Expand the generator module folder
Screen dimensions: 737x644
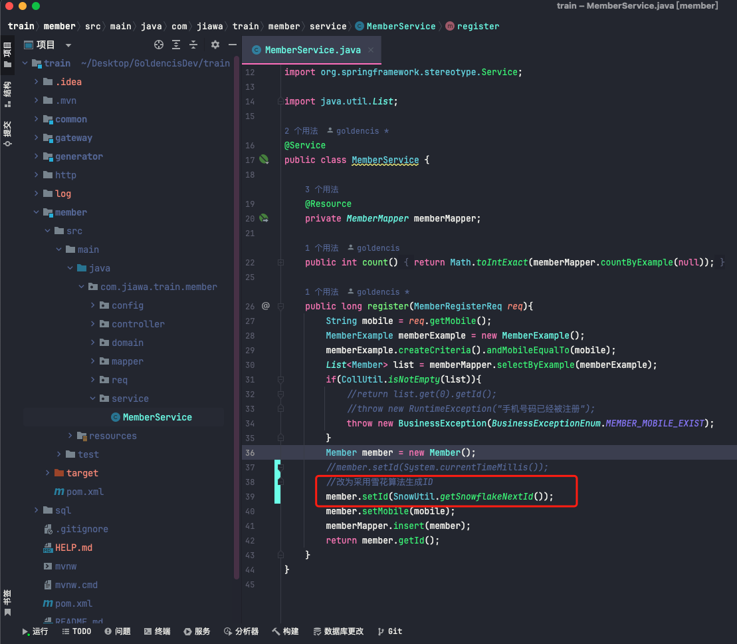click(x=36, y=156)
